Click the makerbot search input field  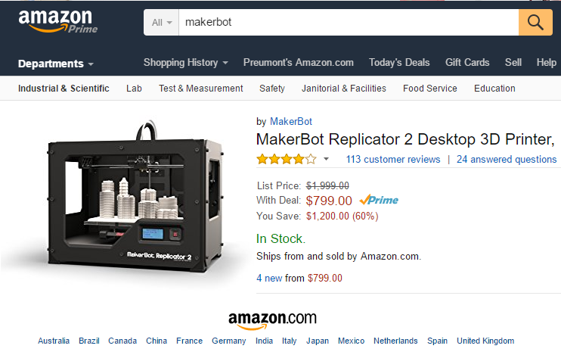tap(349, 22)
